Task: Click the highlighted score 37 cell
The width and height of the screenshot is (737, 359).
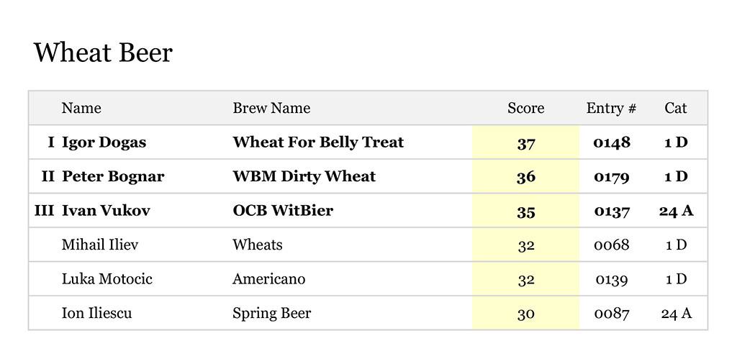Action: 525,143
